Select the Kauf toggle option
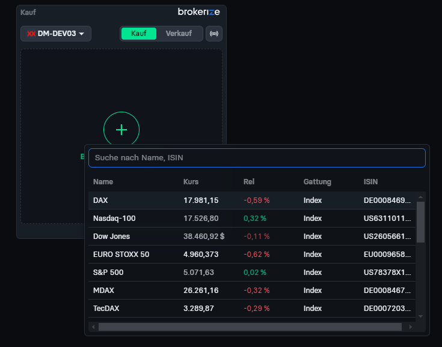The image size is (442, 347). point(139,34)
